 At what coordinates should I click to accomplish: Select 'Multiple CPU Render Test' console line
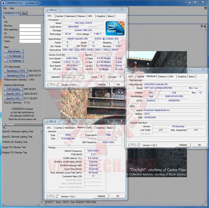click(15, 153)
